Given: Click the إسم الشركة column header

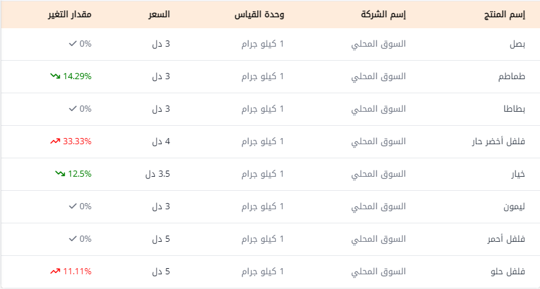Looking at the screenshot, I should [x=383, y=15].
